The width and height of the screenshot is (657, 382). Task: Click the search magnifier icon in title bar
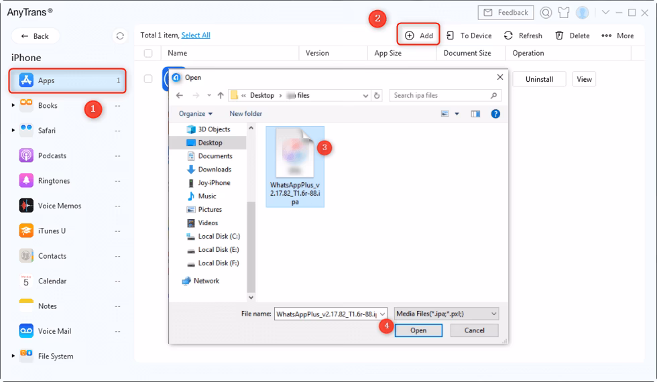pyautogui.click(x=546, y=13)
